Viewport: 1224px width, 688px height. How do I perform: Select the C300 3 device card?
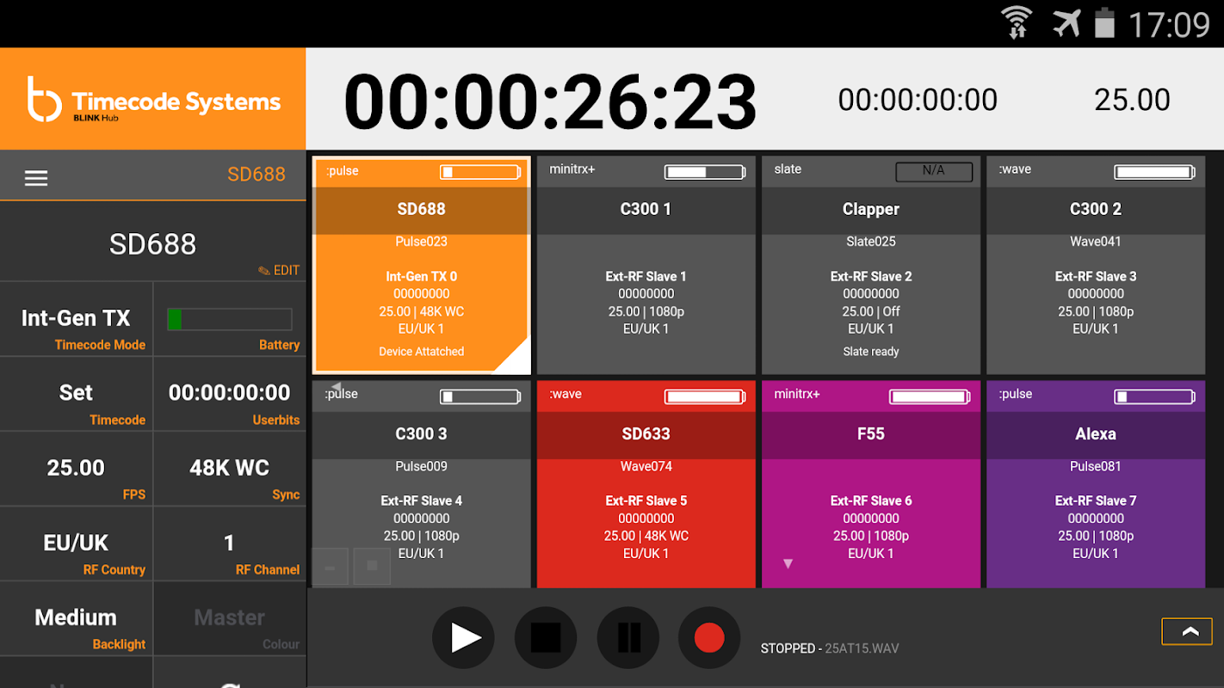coord(421,484)
